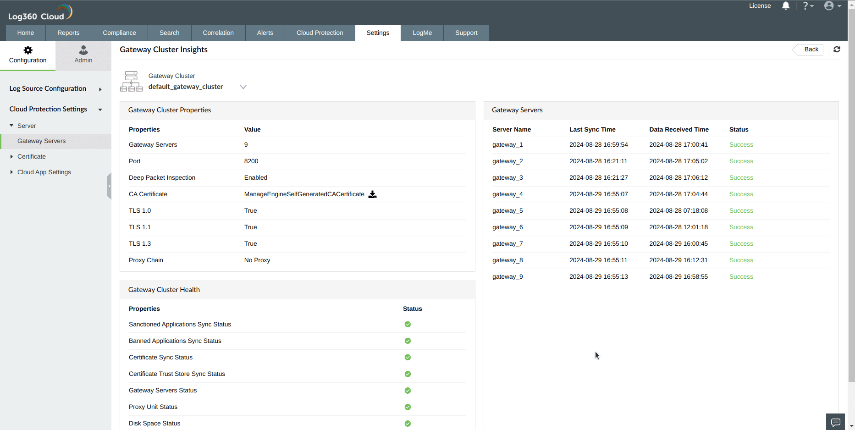
Task: Open the notification bell
Action: (x=786, y=6)
